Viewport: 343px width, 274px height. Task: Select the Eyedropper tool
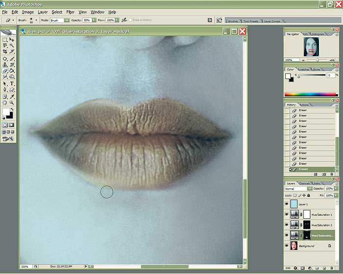(12, 97)
